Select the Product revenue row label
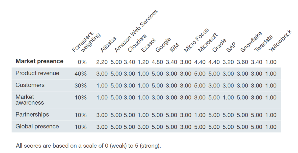Image resolution: width=298 pixels, height=153 pixels. coord(37,73)
